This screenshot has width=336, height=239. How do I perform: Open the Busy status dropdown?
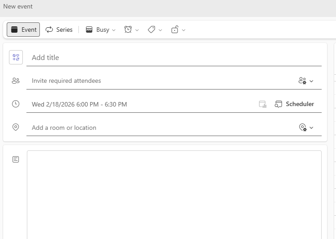tap(101, 30)
